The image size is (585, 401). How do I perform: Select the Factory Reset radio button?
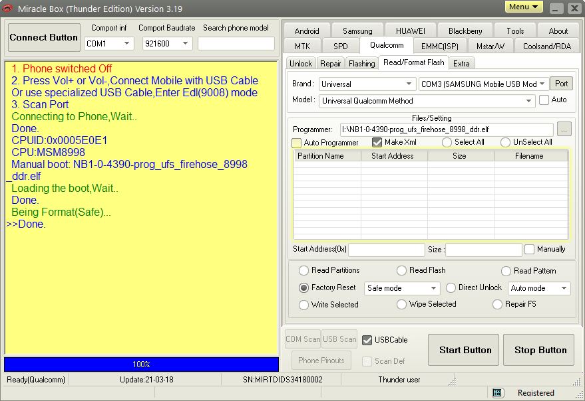click(x=303, y=288)
